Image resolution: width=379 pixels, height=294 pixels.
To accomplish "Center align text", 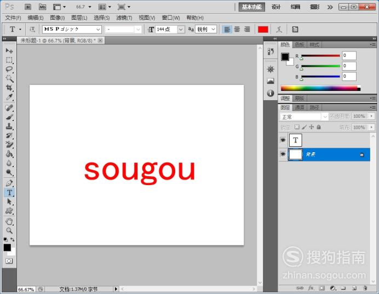I will (x=237, y=30).
